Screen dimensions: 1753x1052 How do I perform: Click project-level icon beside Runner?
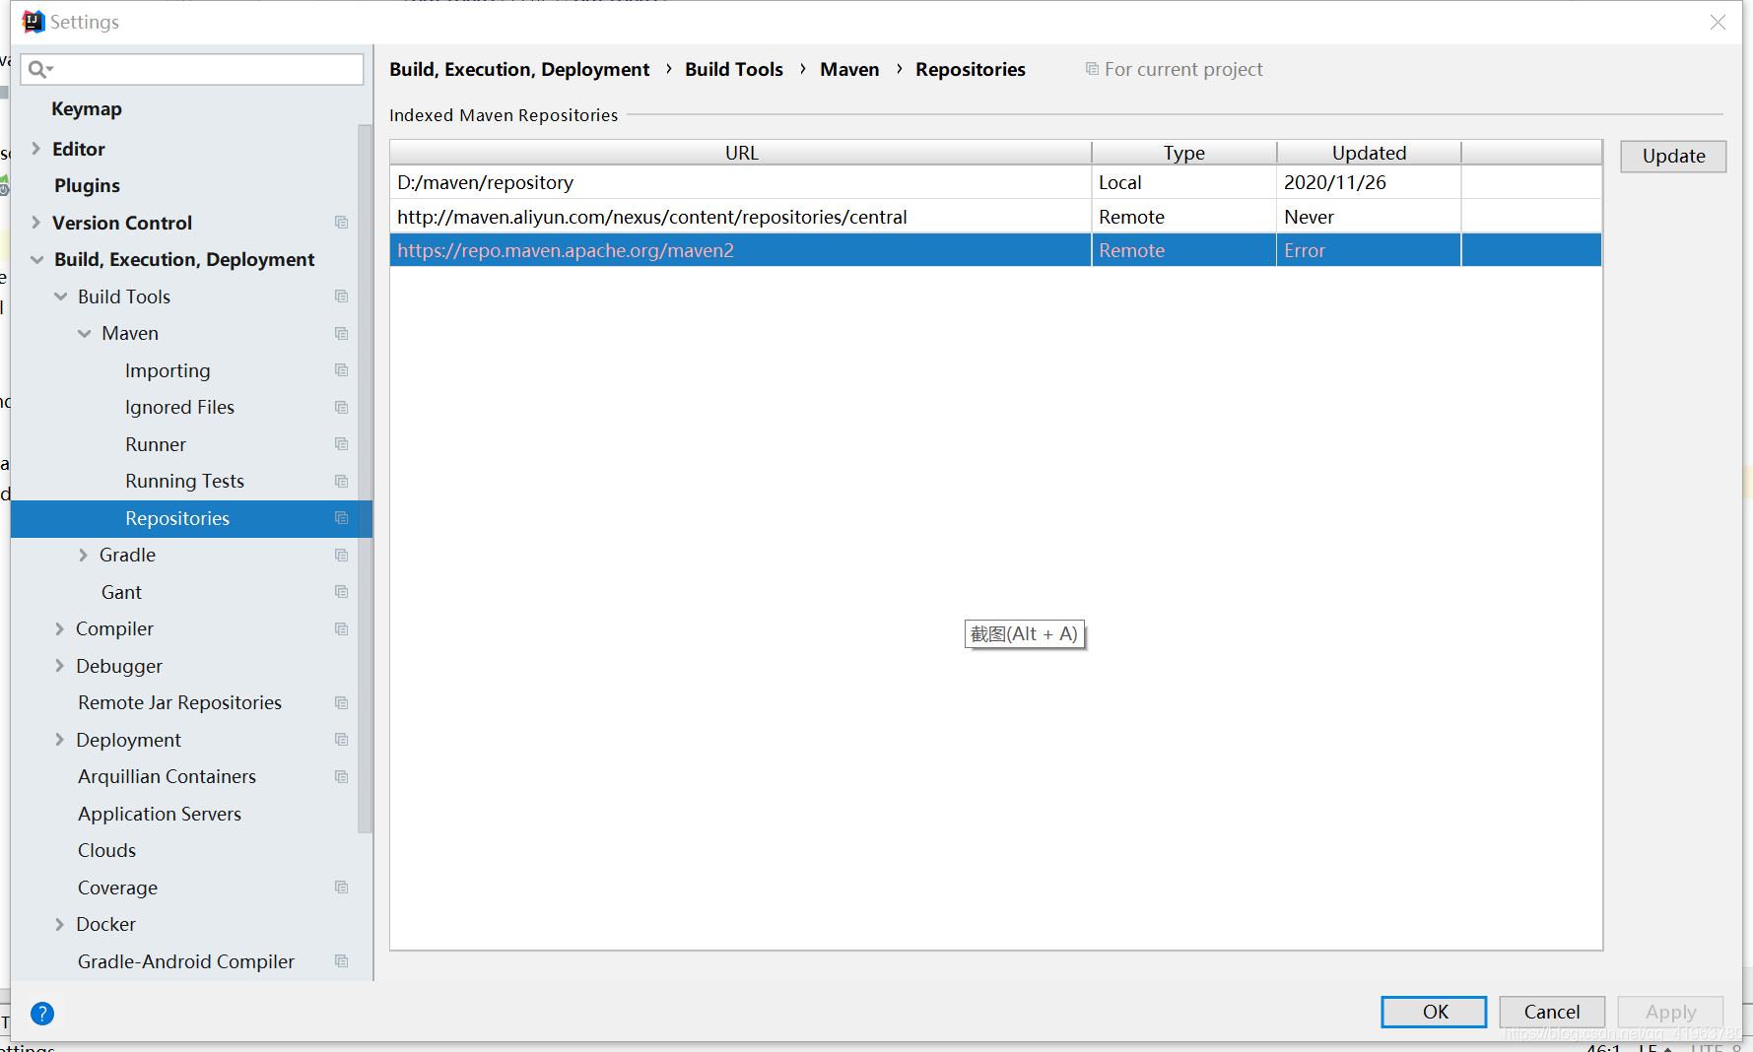coord(342,444)
